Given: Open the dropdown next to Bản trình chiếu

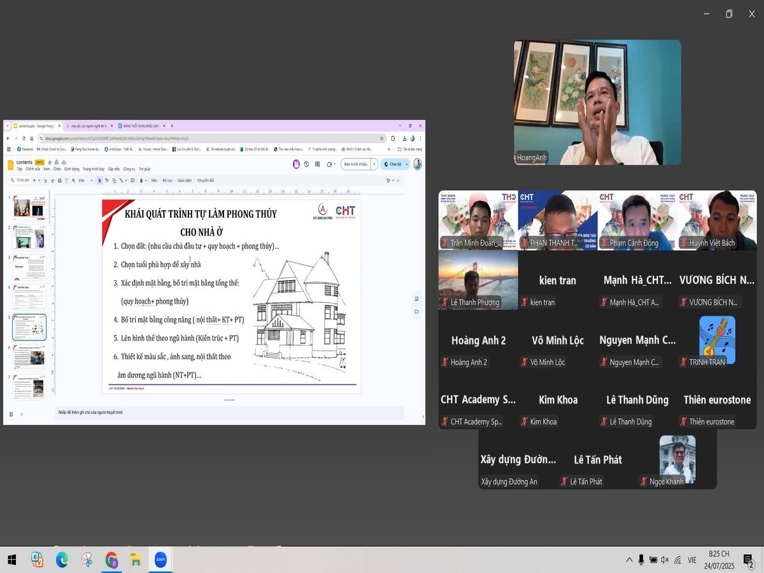Looking at the screenshot, I should tap(374, 164).
